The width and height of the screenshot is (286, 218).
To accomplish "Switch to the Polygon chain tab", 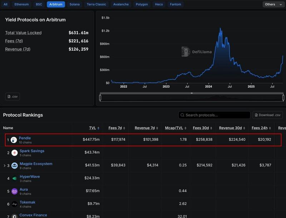I will click(142, 4).
